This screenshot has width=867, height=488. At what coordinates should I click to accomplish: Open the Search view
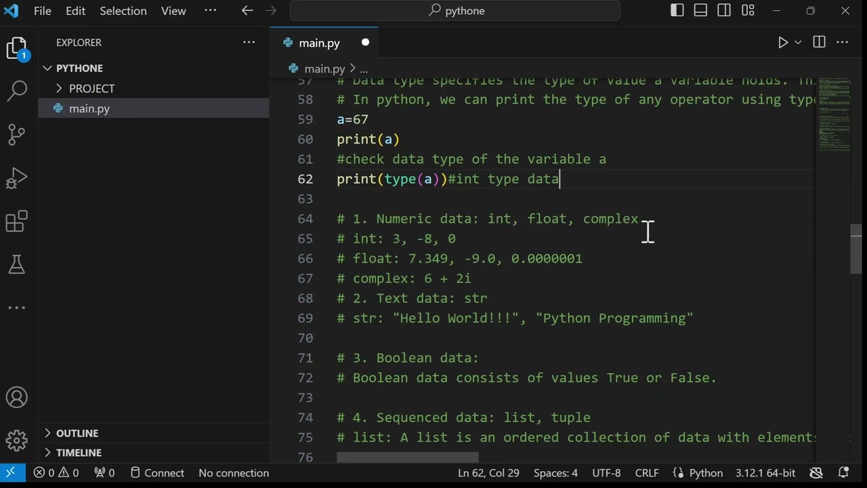tap(17, 91)
